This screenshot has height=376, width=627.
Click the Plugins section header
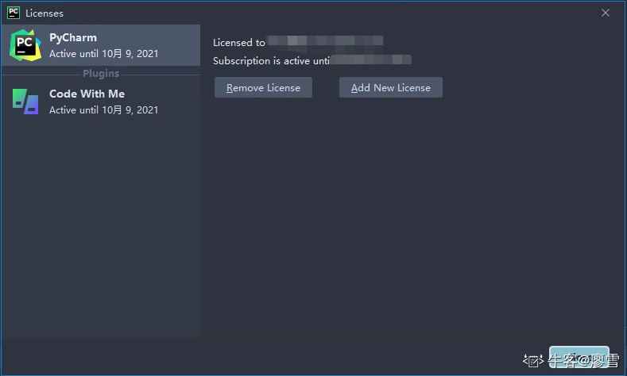pyautogui.click(x=101, y=74)
